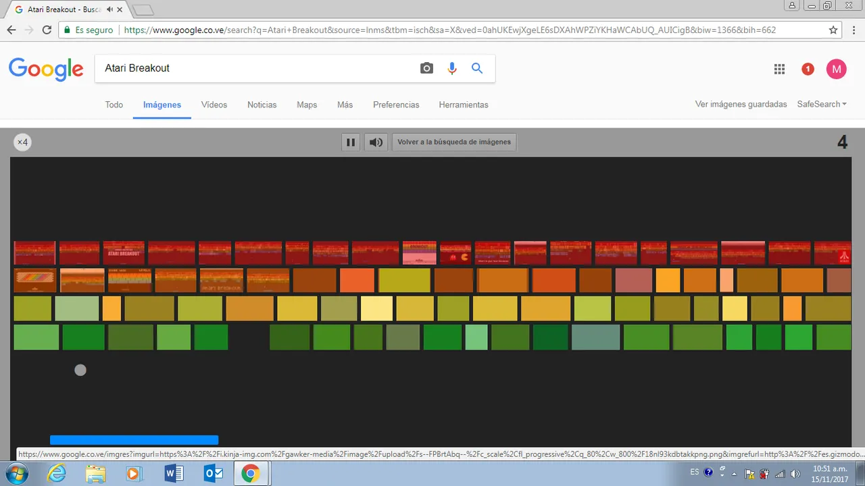The height and width of the screenshot is (486, 865).
Task: Open the Chrome three-dot menu
Action: pyautogui.click(x=854, y=30)
